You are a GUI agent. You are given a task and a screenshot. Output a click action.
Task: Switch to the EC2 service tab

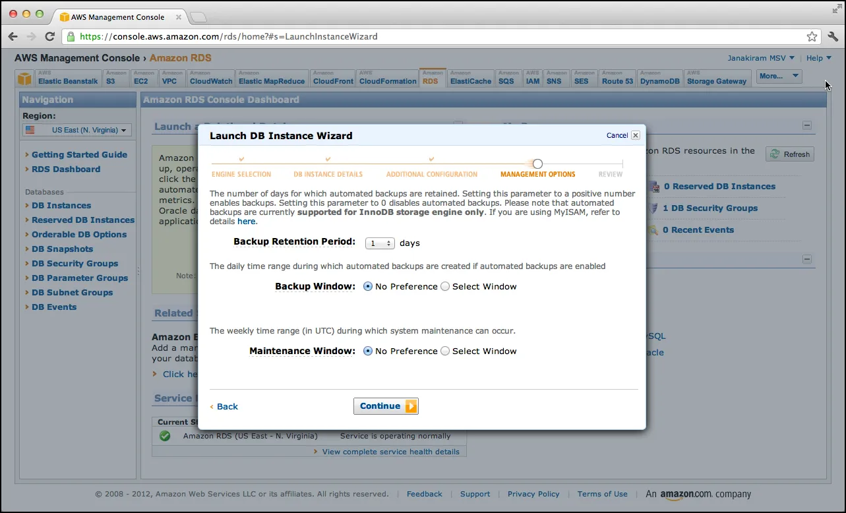click(144, 78)
